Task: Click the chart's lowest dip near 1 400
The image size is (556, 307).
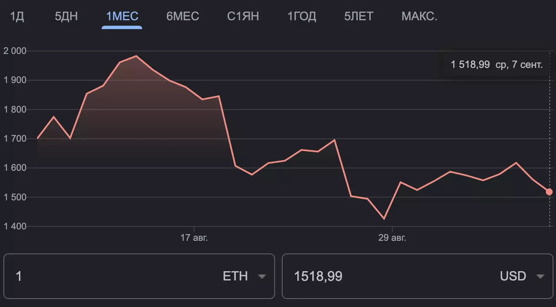Action: (384, 219)
